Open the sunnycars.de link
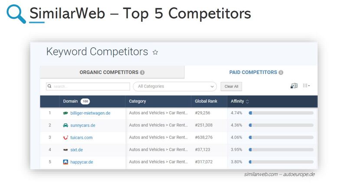The image size is (347, 184). coord(83,125)
